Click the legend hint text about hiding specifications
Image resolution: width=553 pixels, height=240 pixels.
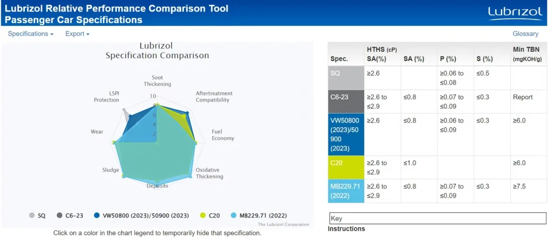click(157, 233)
